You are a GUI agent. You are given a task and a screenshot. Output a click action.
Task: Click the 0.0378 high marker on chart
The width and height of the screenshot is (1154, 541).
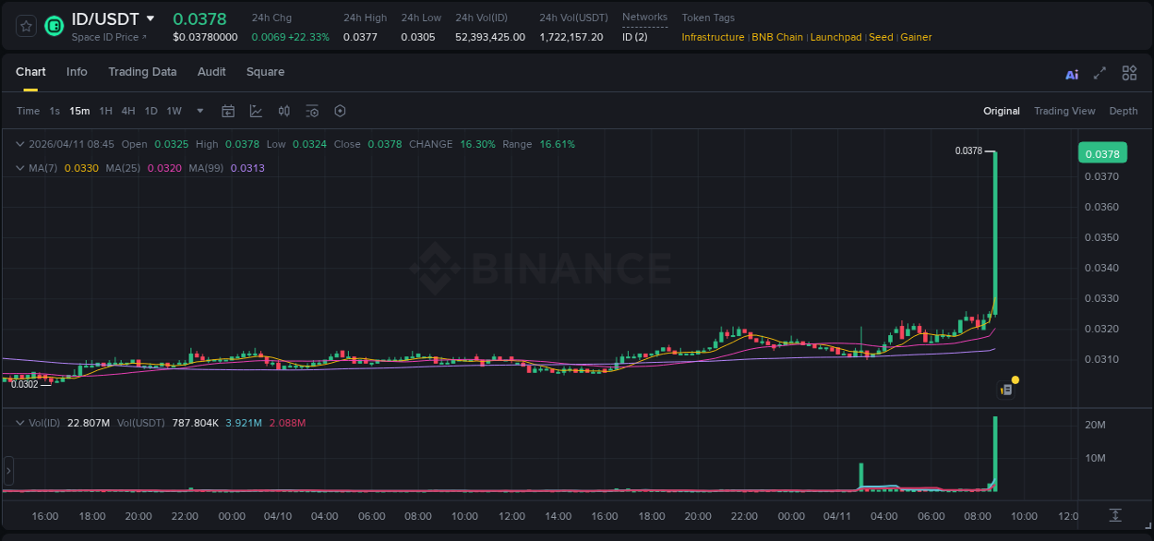pyautogui.click(x=968, y=150)
